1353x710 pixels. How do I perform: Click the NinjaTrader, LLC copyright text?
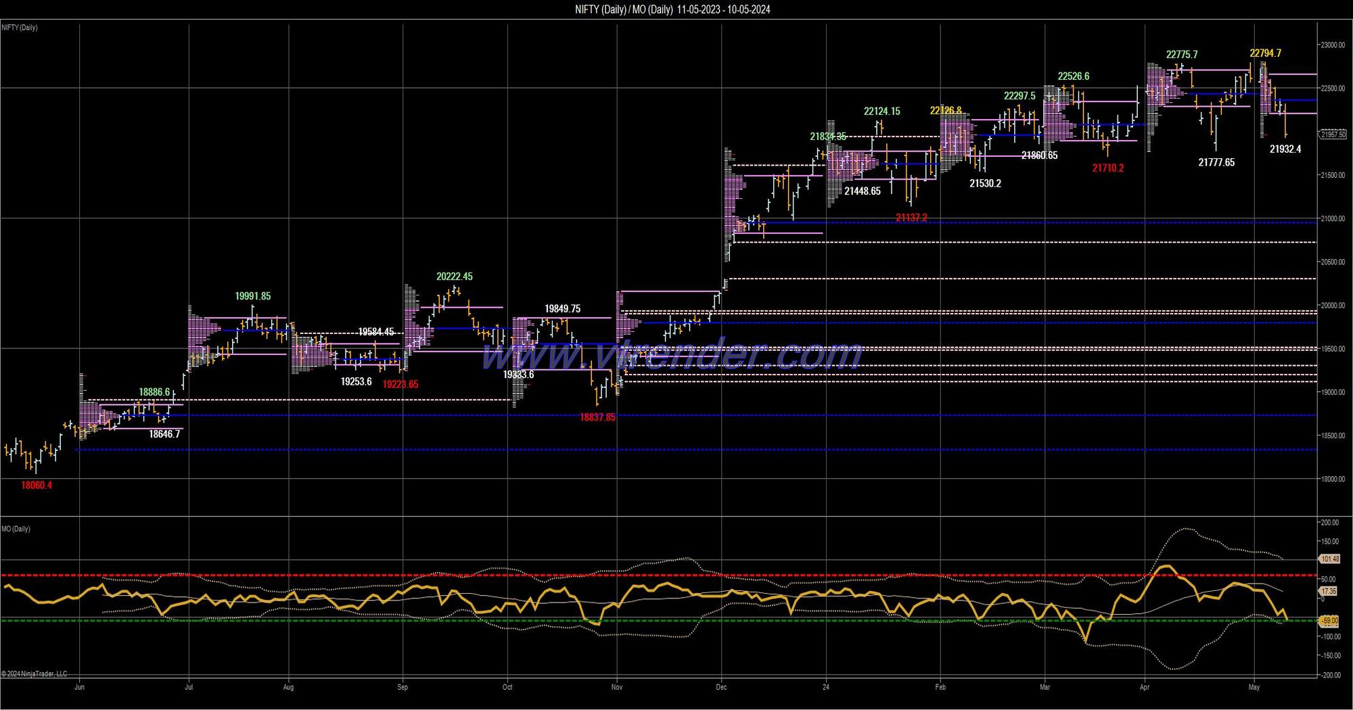(x=35, y=673)
